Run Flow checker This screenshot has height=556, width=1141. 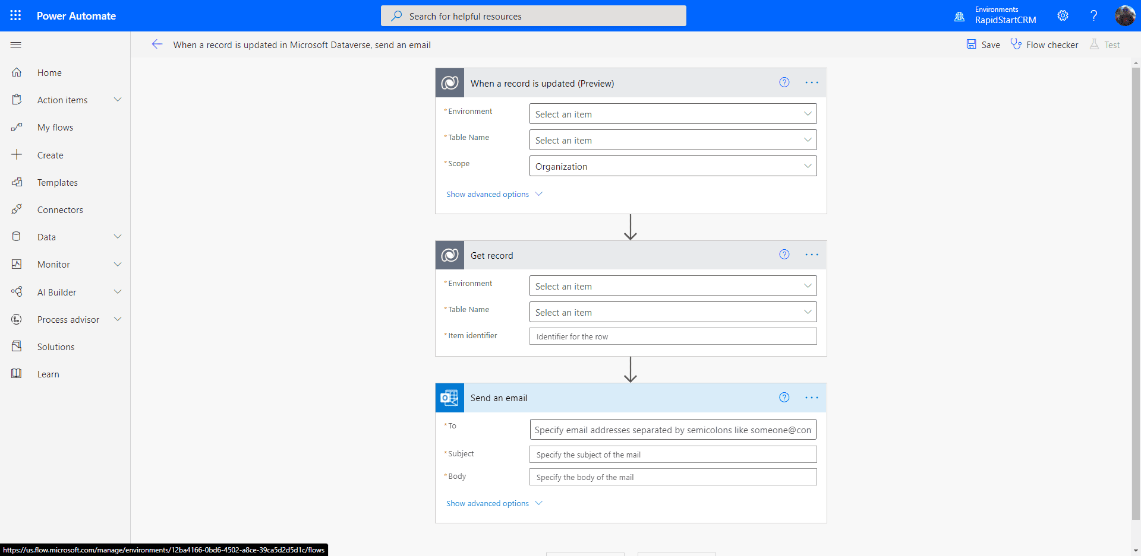pyautogui.click(x=1044, y=45)
